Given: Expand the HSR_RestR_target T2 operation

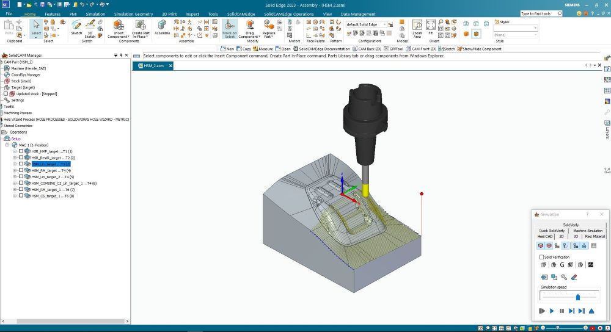Looking at the screenshot, I should tap(15, 157).
